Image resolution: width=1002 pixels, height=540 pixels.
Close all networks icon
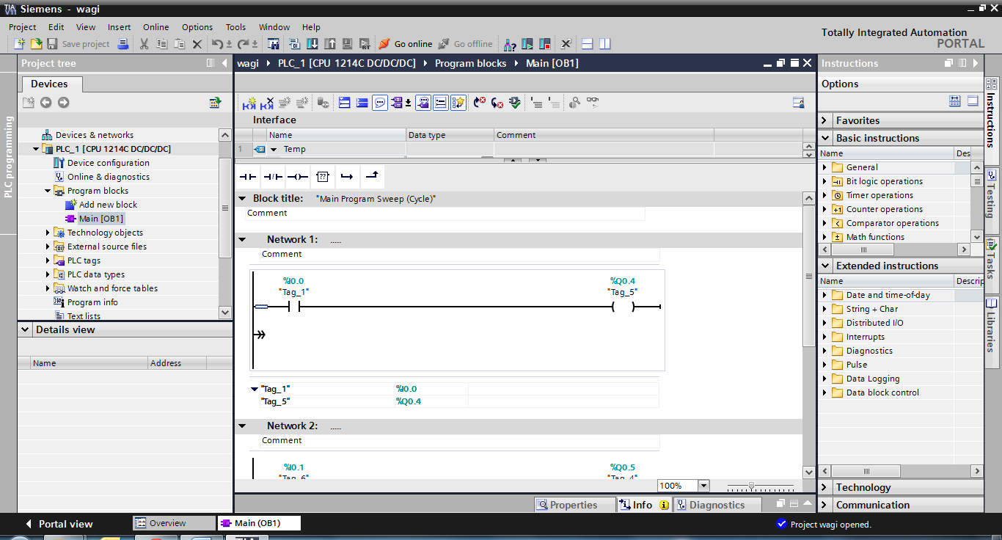(x=362, y=103)
